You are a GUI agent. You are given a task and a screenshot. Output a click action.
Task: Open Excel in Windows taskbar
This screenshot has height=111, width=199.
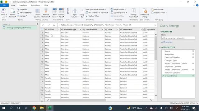(x=50, y=108)
